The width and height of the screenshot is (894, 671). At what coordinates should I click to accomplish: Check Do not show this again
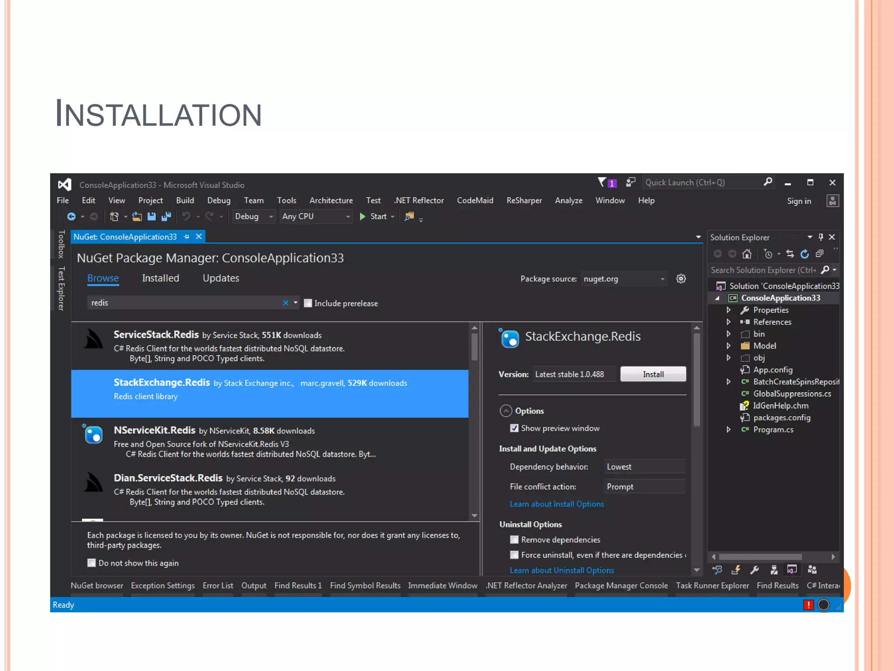(x=92, y=563)
